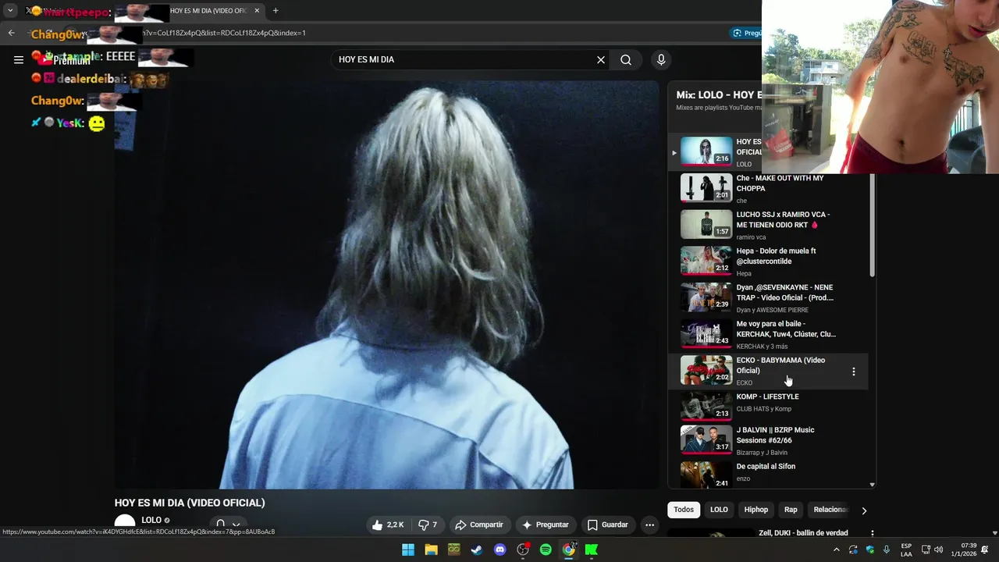
Task: Open 'ECKO - BABYMAMA (Video Oficial)' title
Action: [x=780, y=365]
